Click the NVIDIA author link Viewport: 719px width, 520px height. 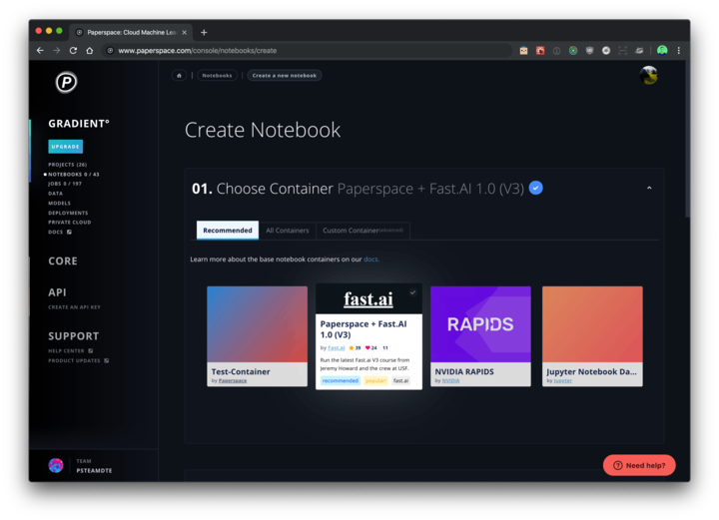tap(450, 380)
